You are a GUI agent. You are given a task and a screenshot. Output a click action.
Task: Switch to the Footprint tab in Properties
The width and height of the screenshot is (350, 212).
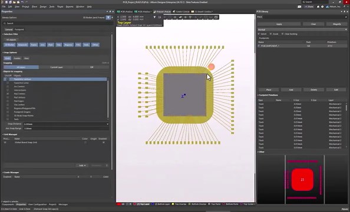(19, 29)
